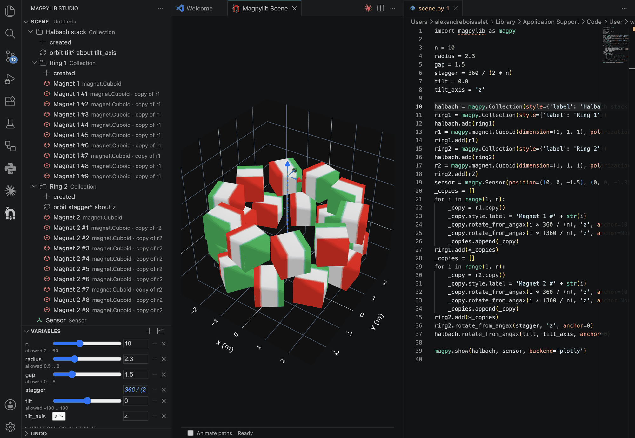Select orbit stagger° about z row
The width and height of the screenshot is (635, 438).
point(97,207)
